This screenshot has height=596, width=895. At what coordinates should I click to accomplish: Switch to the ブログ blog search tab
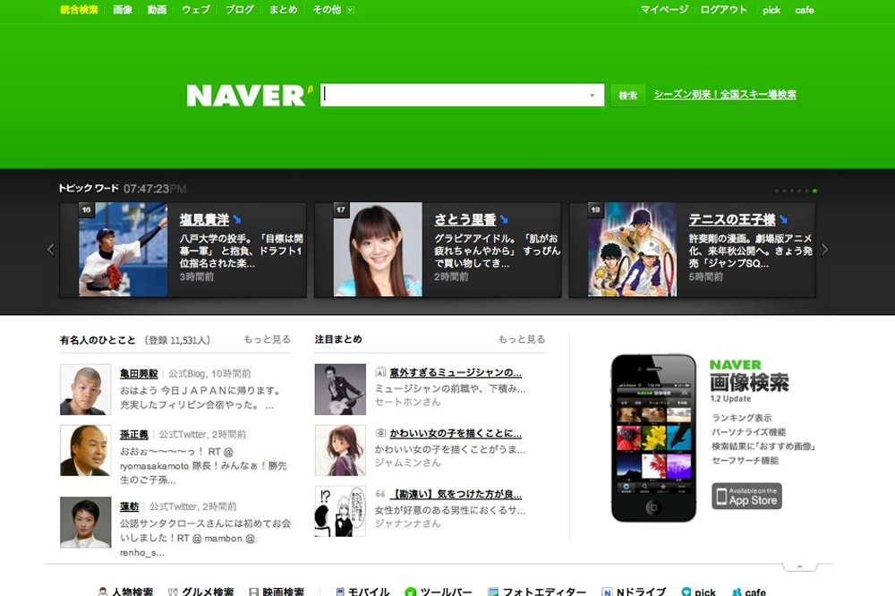coord(239,10)
